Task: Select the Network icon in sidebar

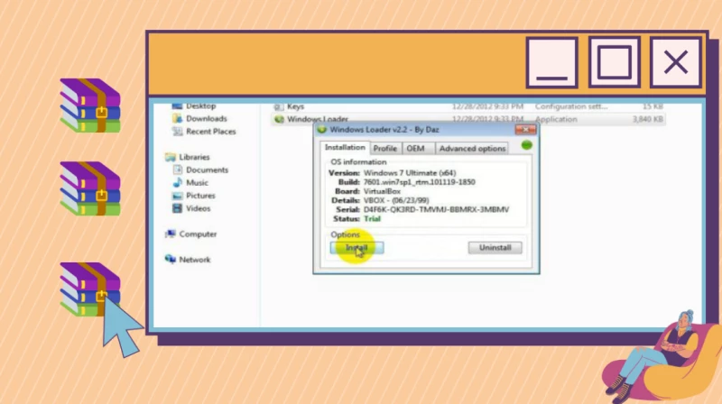Action: (x=171, y=260)
